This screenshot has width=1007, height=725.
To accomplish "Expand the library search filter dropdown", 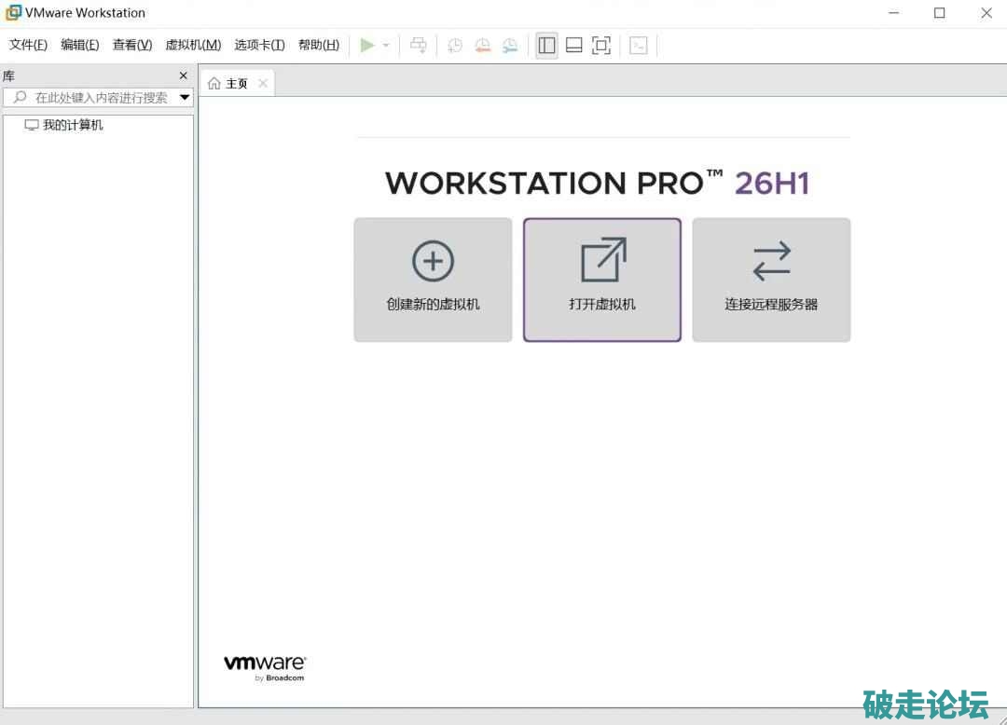I will point(185,98).
